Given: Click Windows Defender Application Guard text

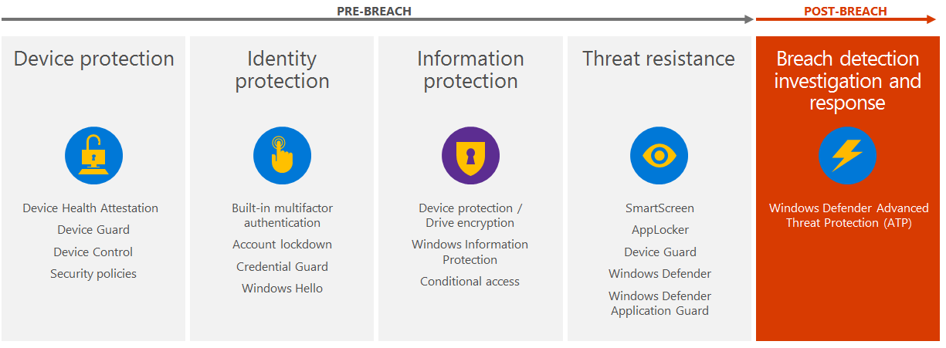Looking at the screenshot, I should pyautogui.click(x=659, y=303).
